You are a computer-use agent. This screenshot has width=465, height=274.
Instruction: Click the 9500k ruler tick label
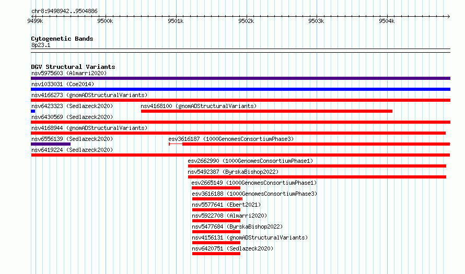[x=105, y=21]
